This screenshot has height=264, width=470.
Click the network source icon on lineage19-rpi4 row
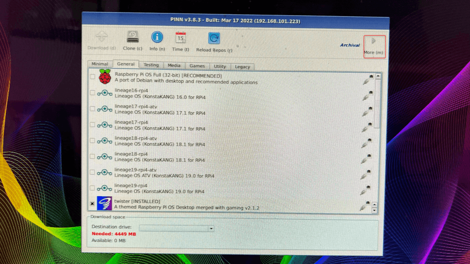coord(365,190)
